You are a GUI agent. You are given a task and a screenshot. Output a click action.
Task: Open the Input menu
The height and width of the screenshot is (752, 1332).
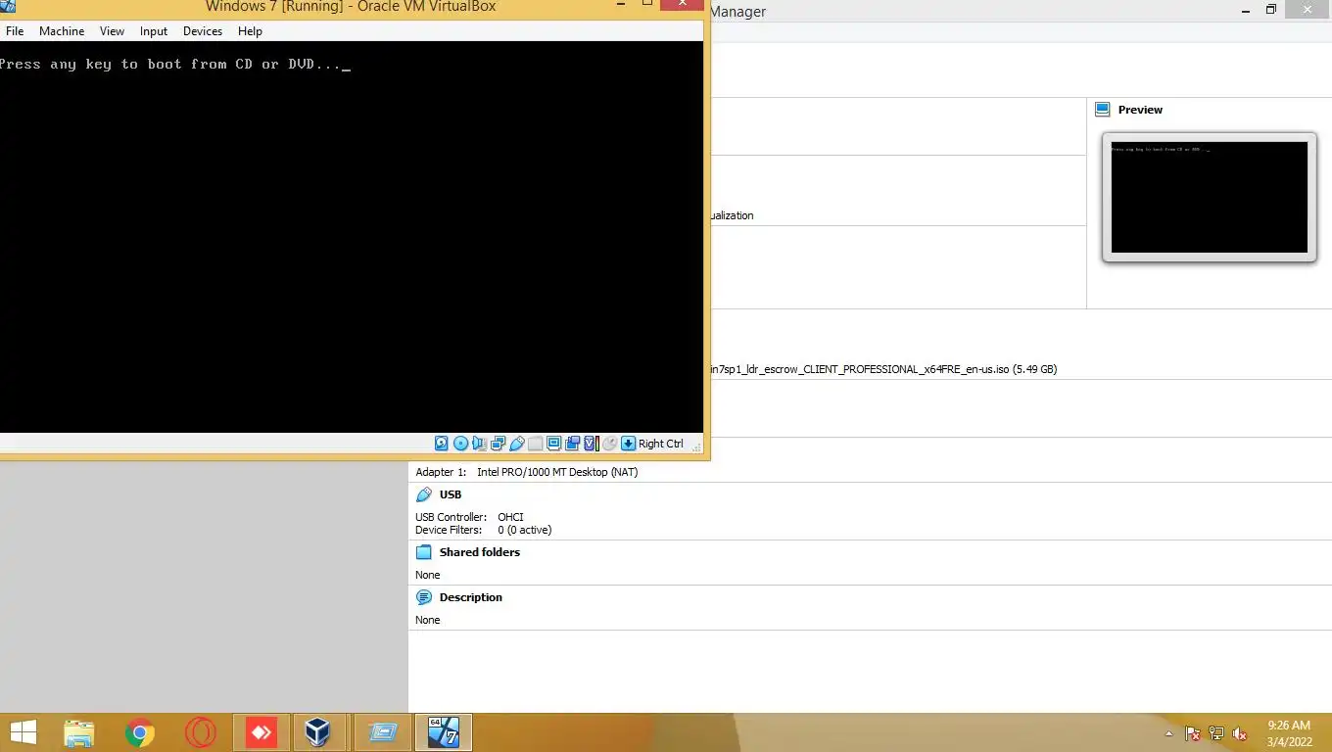coord(154,31)
